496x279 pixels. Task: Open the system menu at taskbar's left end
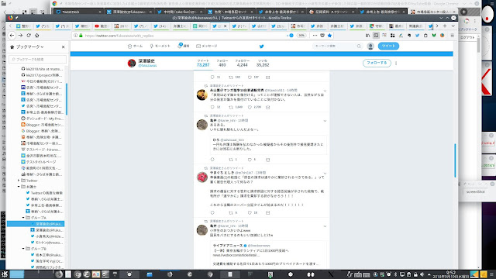pyautogui.click(x=5, y=274)
